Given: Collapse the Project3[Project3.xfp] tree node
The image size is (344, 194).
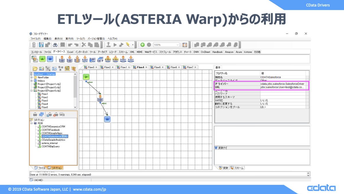Looking at the screenshot, I should coord(31,91).
